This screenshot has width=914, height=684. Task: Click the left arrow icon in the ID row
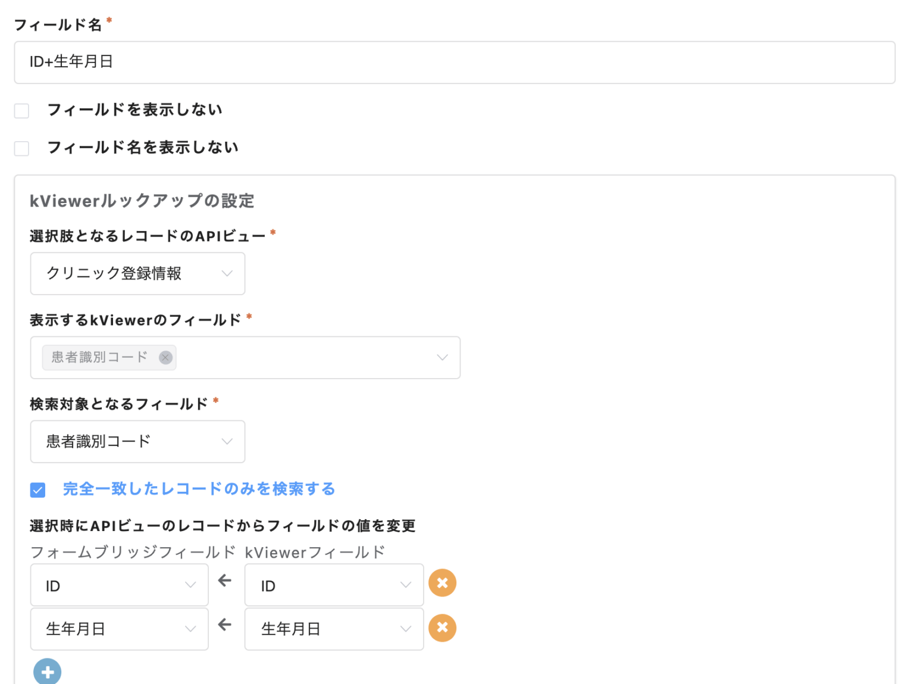225,581
